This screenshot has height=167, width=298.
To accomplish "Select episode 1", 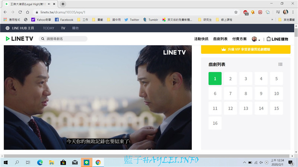I will pyautogui.click(x=215, y=78).
